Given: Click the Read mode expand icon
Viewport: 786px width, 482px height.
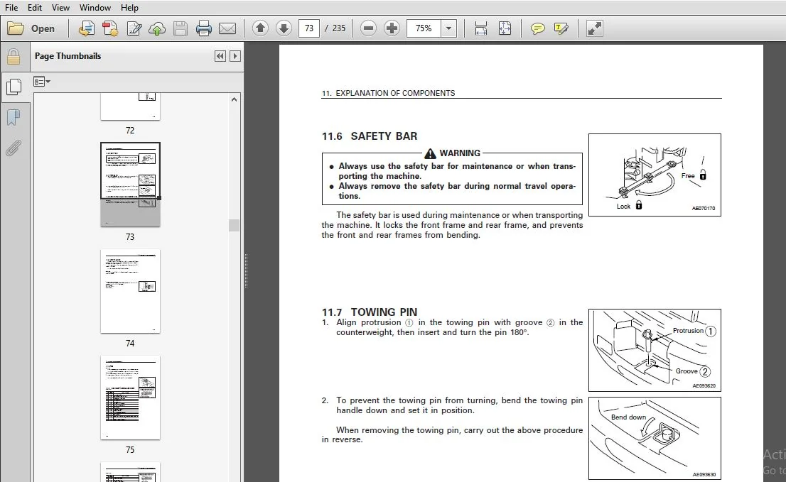Looking at the screenshot, I should pyautogui.click(x=594, y=28).
